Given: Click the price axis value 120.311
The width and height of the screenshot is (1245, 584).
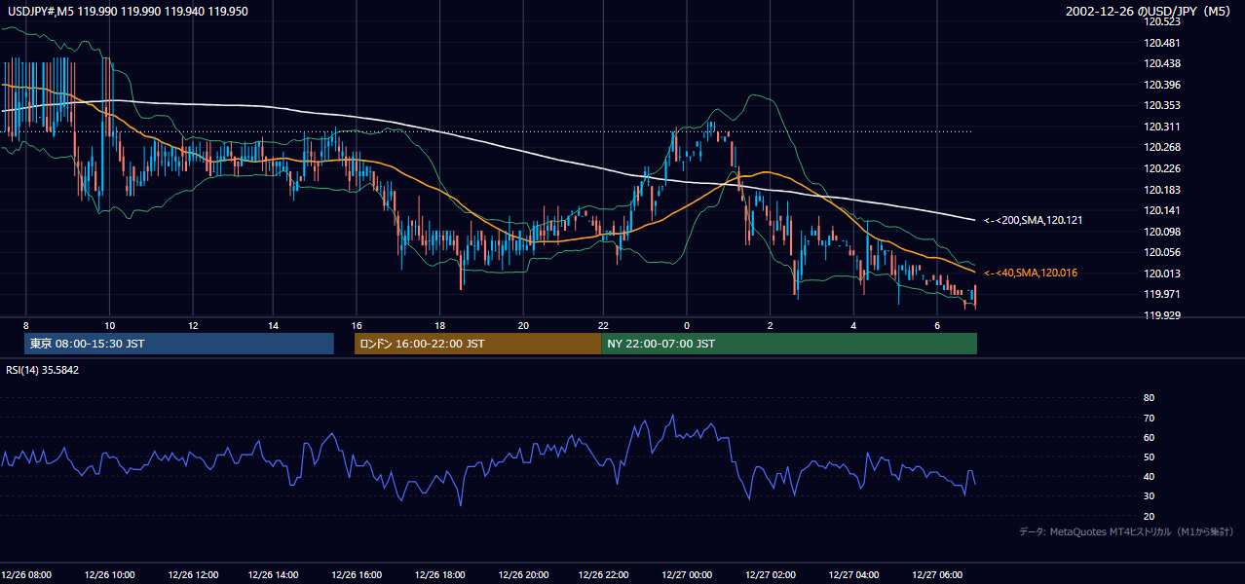Looking at the screenshot, I should tap(1163, 127).
